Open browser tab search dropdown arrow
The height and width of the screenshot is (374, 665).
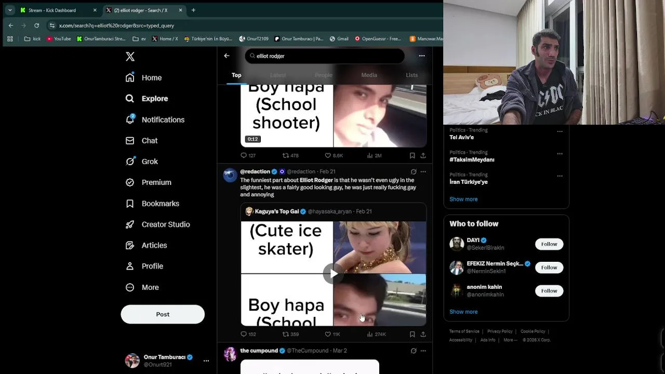(10, 10)
